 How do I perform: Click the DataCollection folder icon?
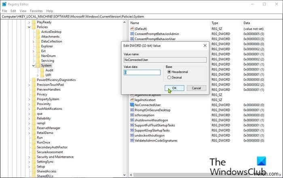coord(38,41)
